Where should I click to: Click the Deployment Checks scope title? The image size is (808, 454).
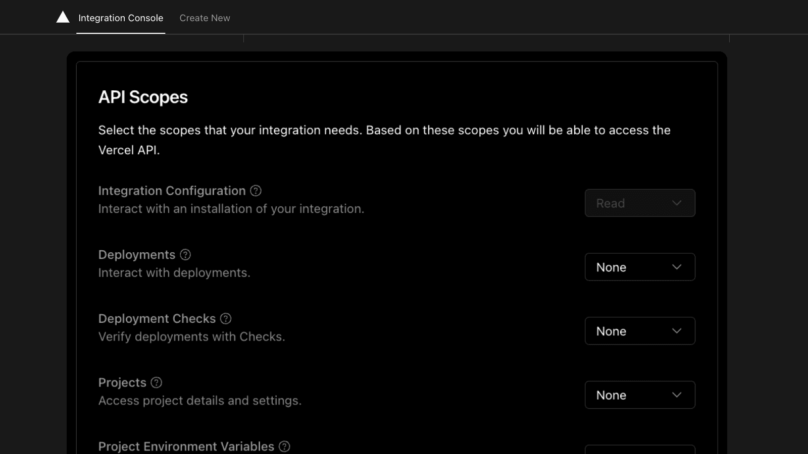coord(157,319)
